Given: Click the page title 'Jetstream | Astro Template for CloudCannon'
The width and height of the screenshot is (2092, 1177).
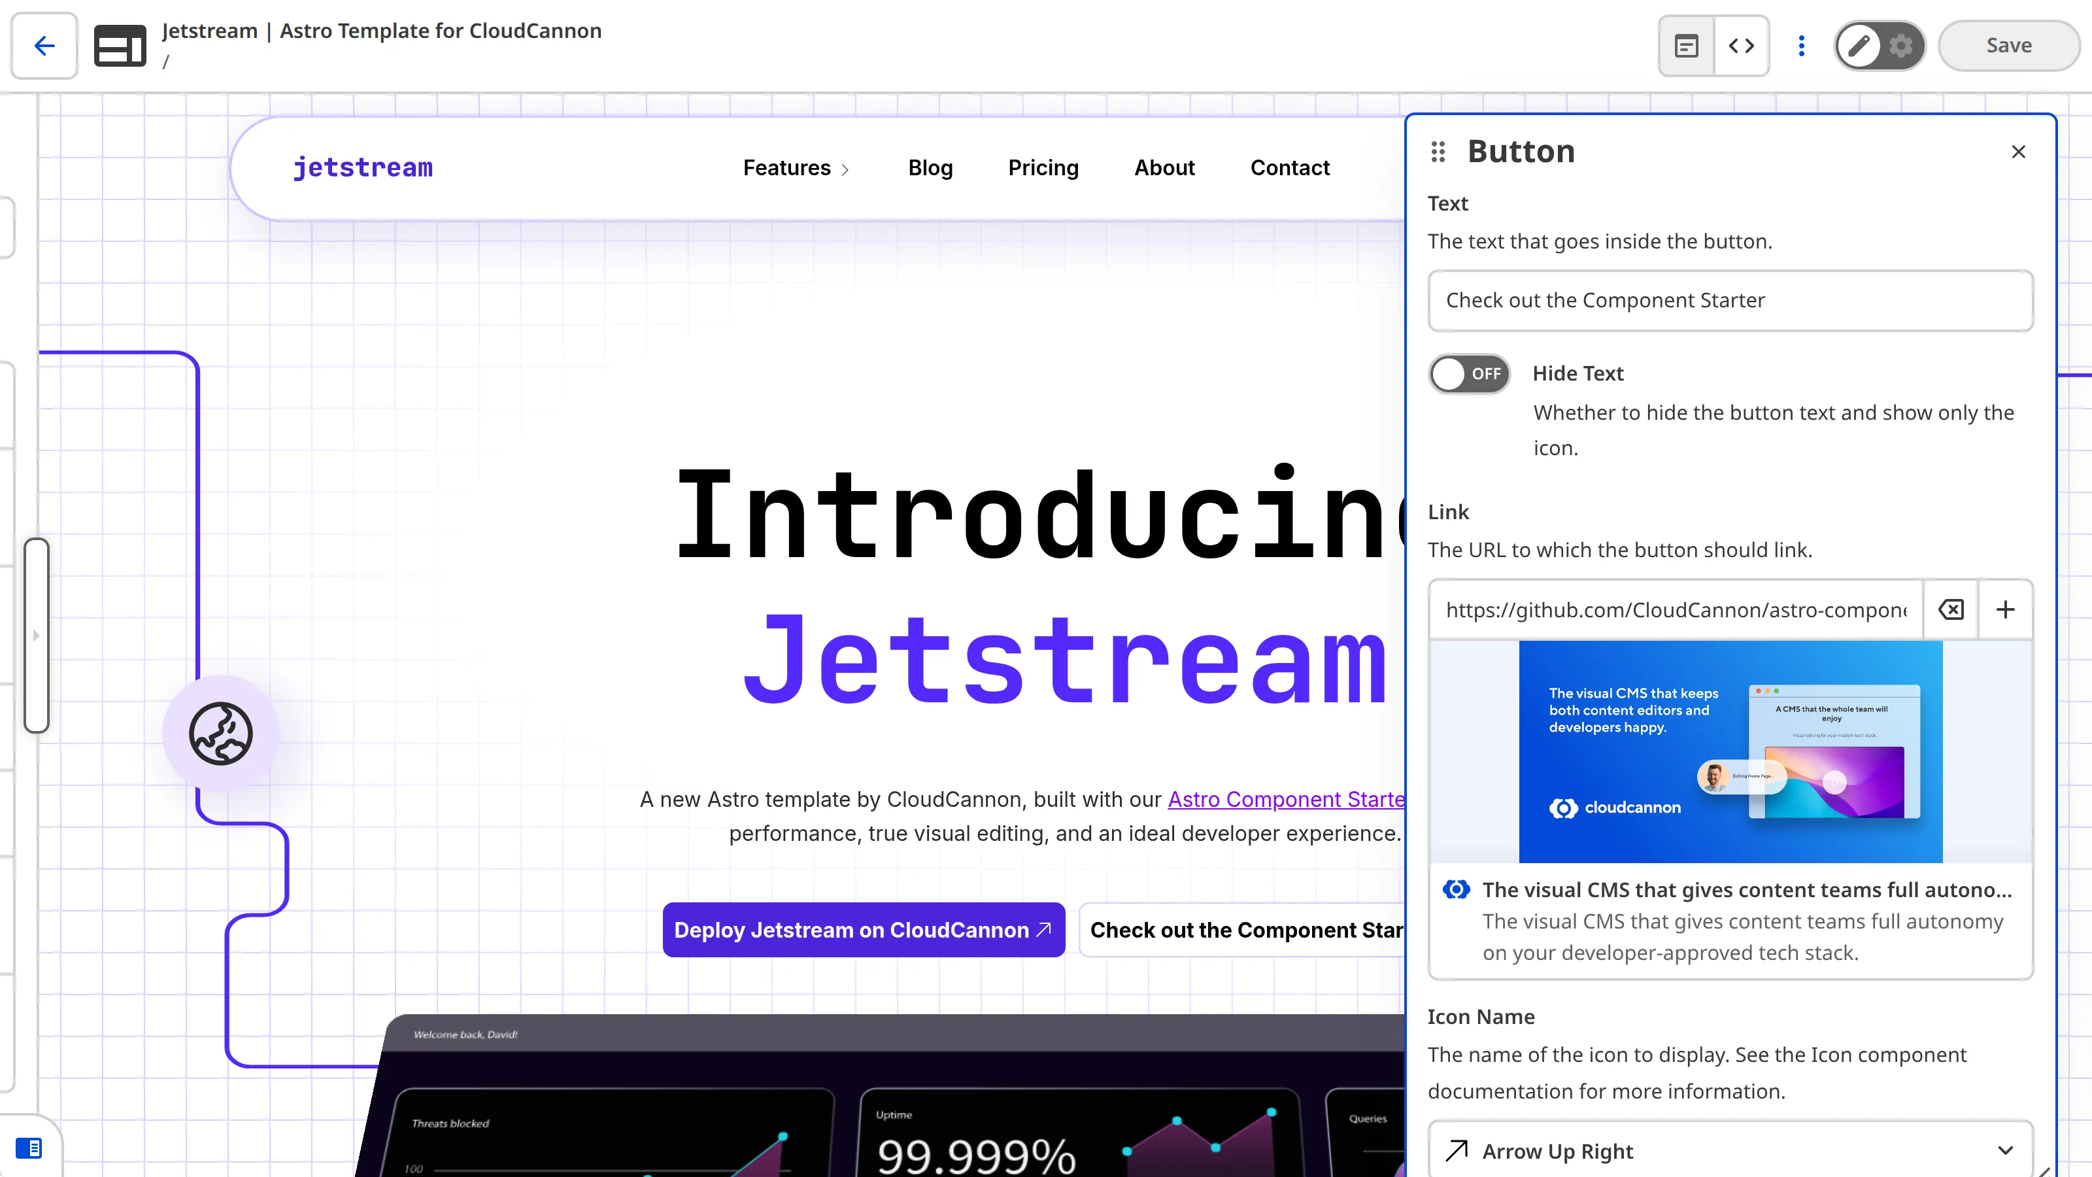Looking at the screenshot, I should tap(382, 31).
